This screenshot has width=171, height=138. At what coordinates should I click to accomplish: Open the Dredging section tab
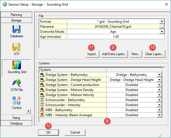point(16,123)
